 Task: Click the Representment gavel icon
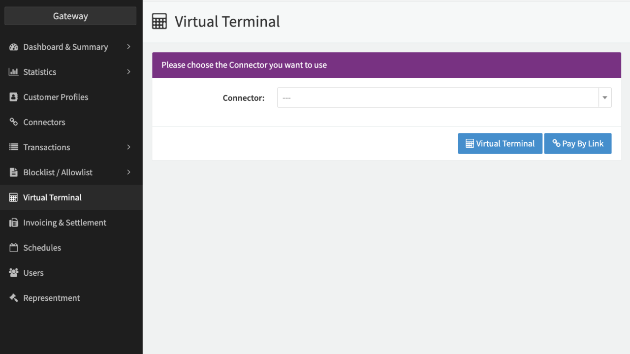14,298
